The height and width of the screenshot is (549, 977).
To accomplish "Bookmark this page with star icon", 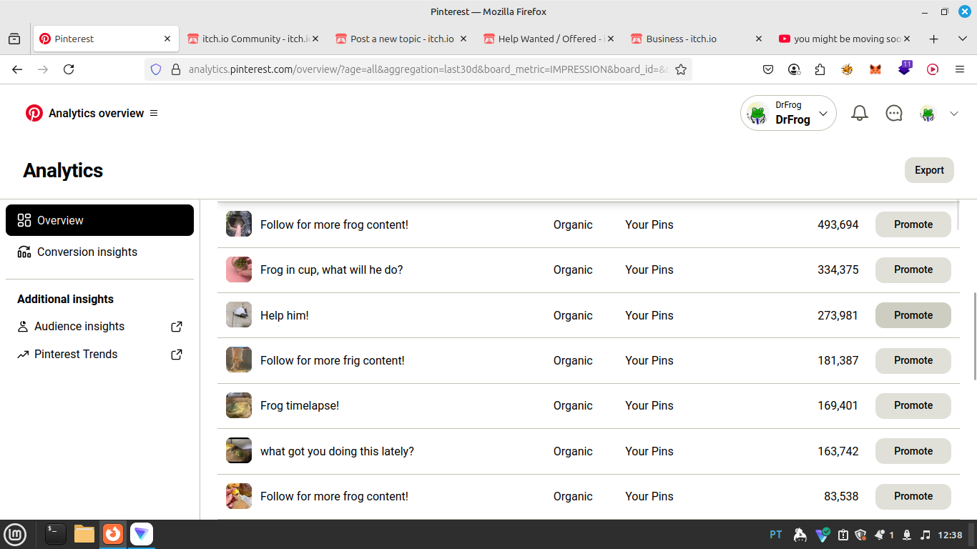I will (x=681, y=69).
